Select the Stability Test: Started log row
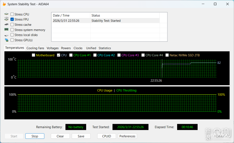Image resolution: width=234 pixels, height=143 pixels. click(106, 21)
